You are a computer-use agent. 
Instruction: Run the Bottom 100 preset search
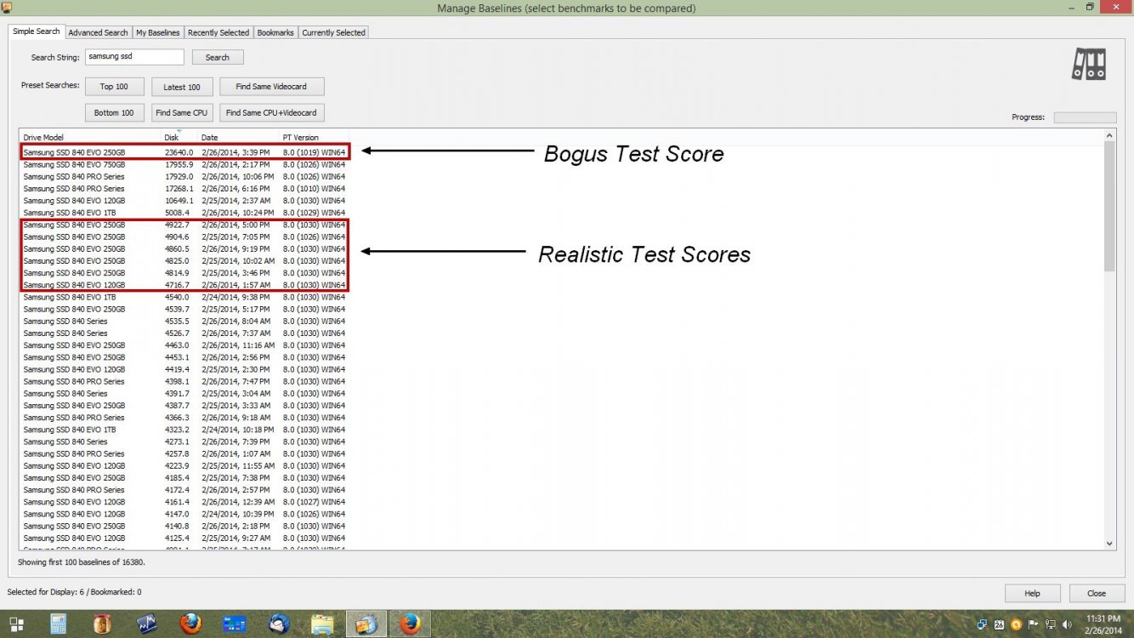tap(114, 112)
